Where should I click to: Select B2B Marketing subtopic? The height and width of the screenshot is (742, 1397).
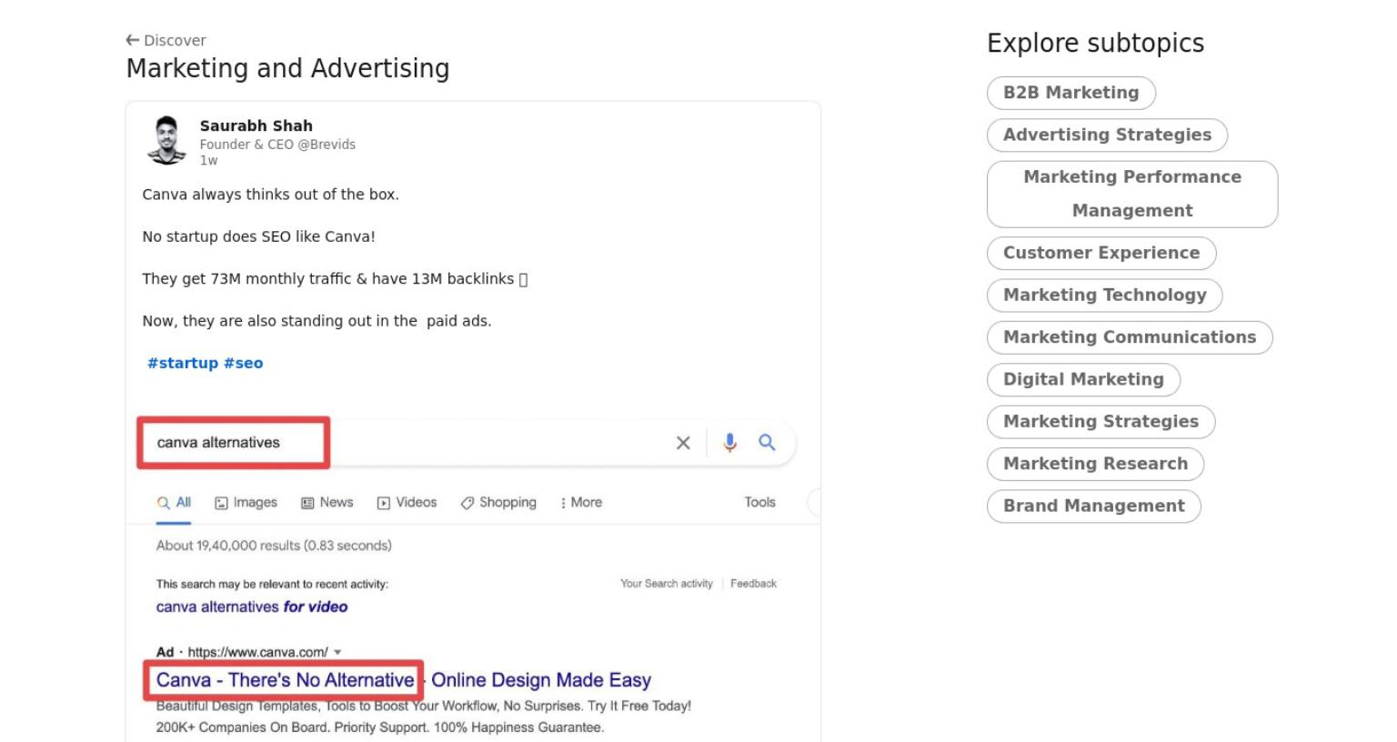1071,93
